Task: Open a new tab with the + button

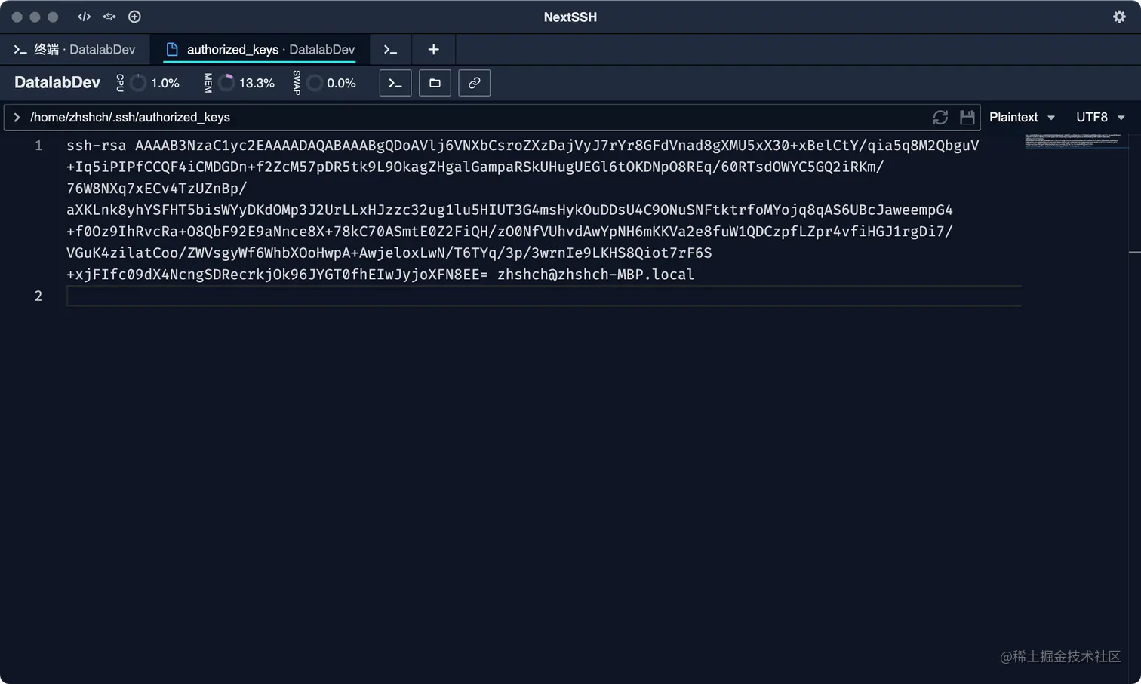Action: click(x=433, y=49)
